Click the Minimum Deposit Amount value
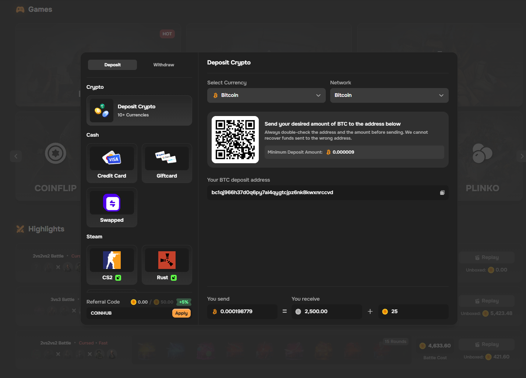 [343, 152]
